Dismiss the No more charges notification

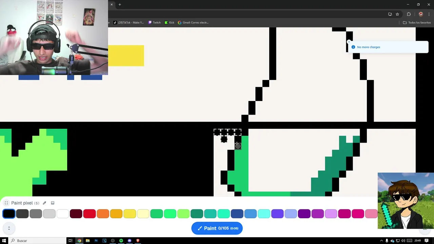349,42
